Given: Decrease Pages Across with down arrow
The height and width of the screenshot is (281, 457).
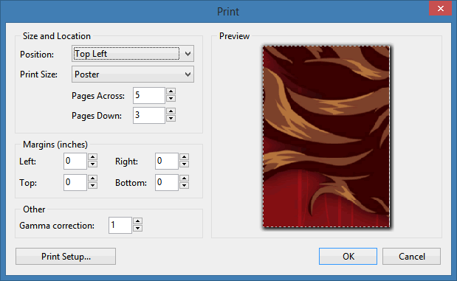Looking at the screenshot, I should (171, 99).
